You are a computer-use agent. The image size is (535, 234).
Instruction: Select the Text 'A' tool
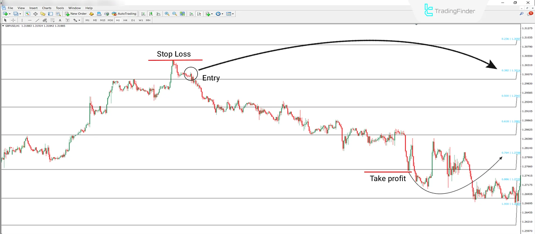60,20
